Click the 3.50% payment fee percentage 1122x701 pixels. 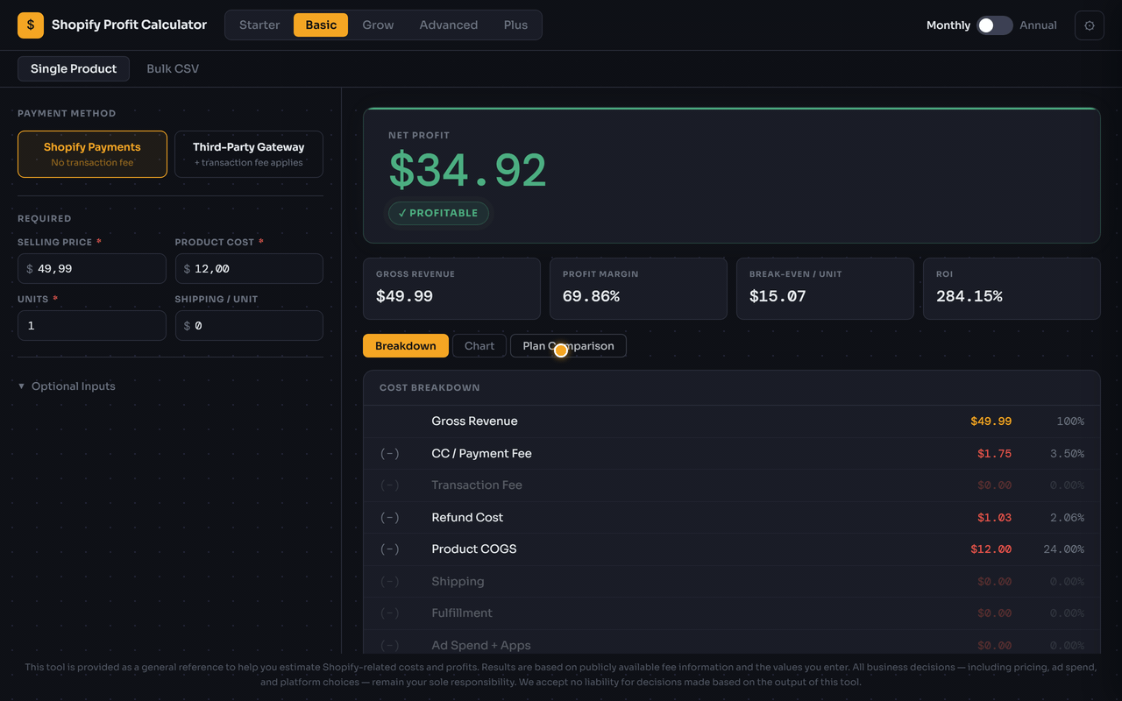click(x=1067, y=454)
